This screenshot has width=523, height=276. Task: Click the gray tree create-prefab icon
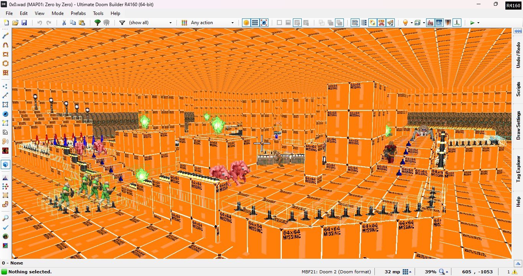[106, 23]
